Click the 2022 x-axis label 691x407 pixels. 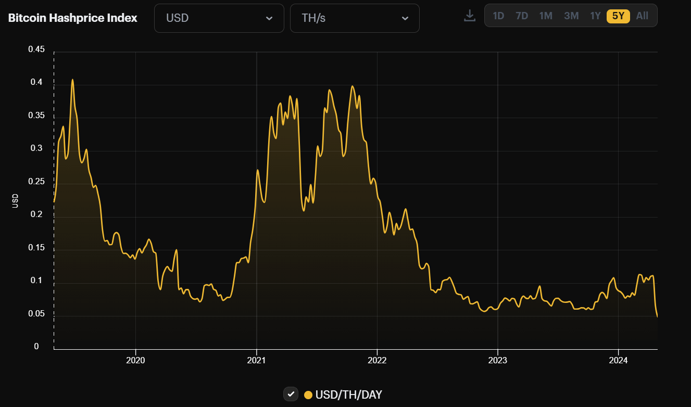[376, 360]
